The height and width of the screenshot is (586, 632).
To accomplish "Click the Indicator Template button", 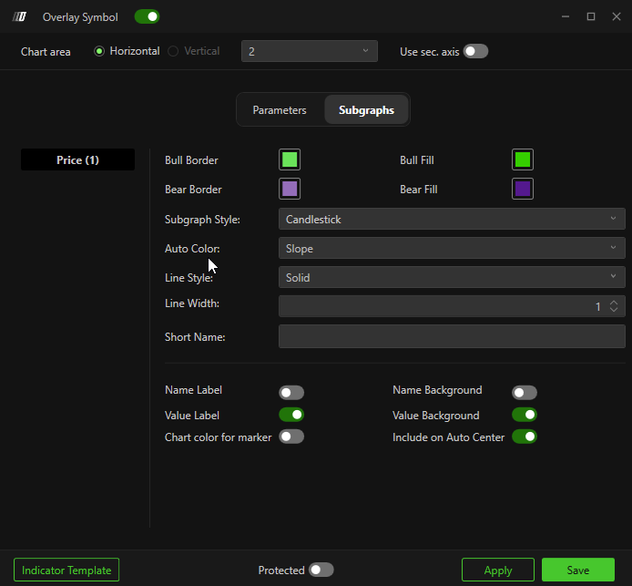I will tap(66, 571).
